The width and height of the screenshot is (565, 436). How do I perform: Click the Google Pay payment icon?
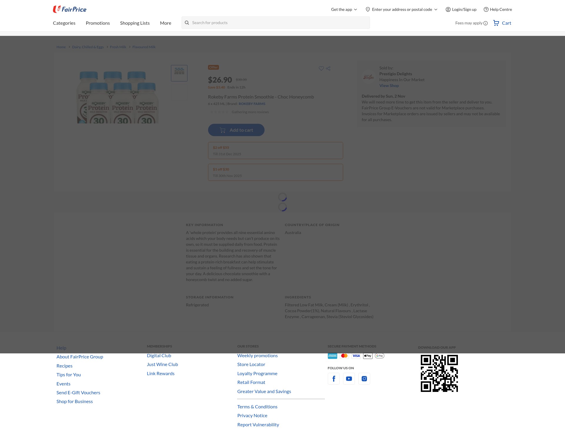(380, 356)
